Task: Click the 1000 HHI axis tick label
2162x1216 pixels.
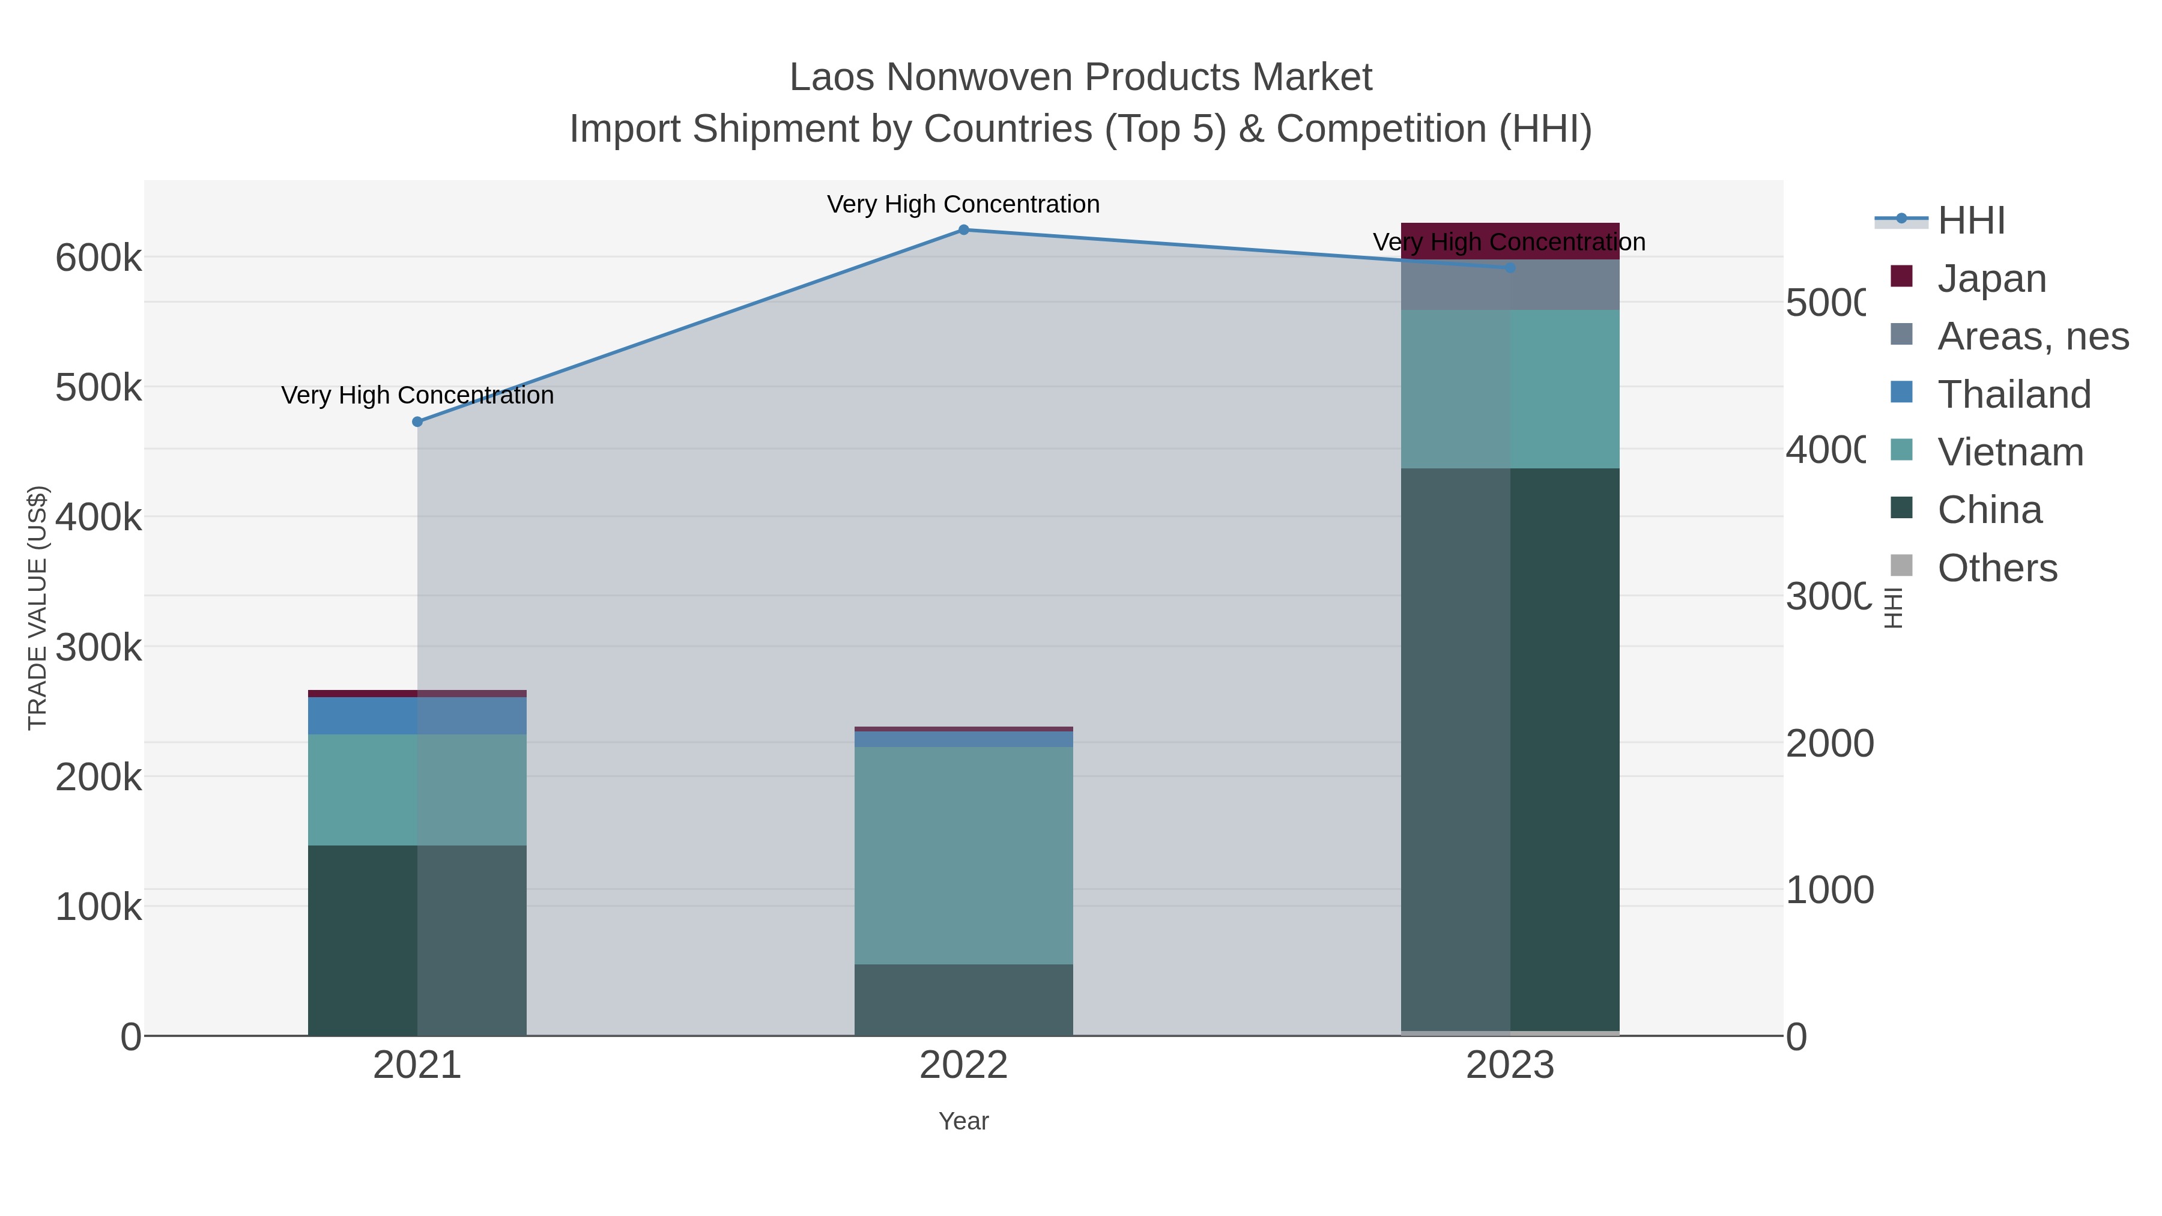Action: tap(1830, 889)
